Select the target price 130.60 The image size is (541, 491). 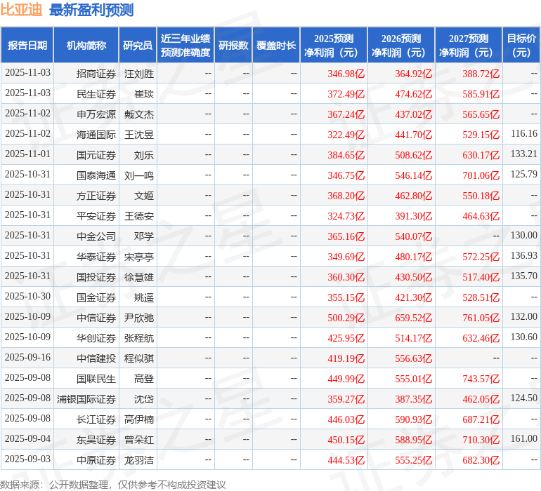523,337
